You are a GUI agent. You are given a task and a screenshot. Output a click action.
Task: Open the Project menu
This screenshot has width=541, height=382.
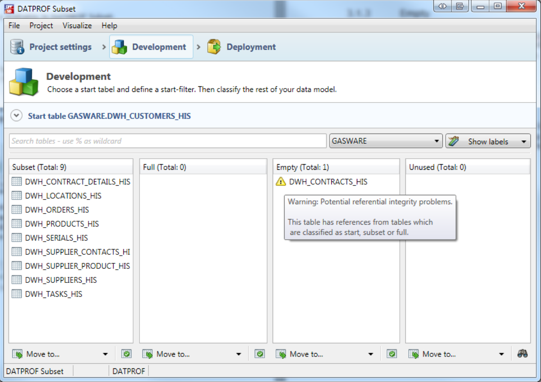click(41, 26)
